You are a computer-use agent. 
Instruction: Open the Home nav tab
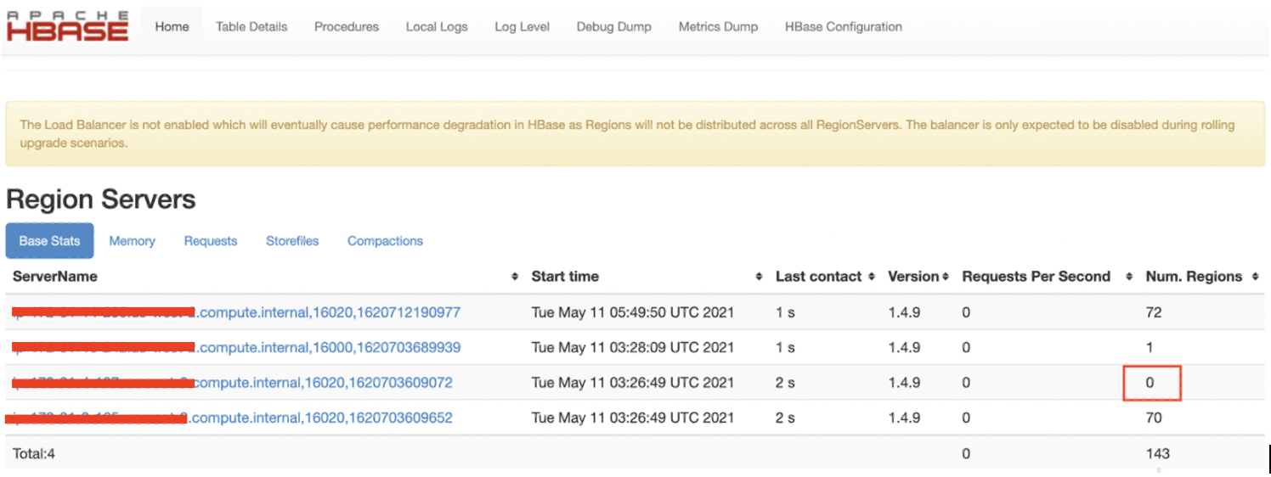pos(172,27)
